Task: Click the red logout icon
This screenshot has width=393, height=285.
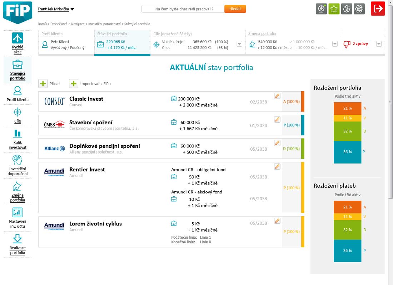Action: (378, 9)
